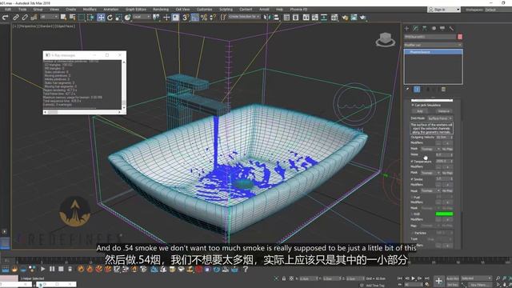Click the Redo arrow in the main toolbar
Screen dimensions: 512x288
point(6,18)
